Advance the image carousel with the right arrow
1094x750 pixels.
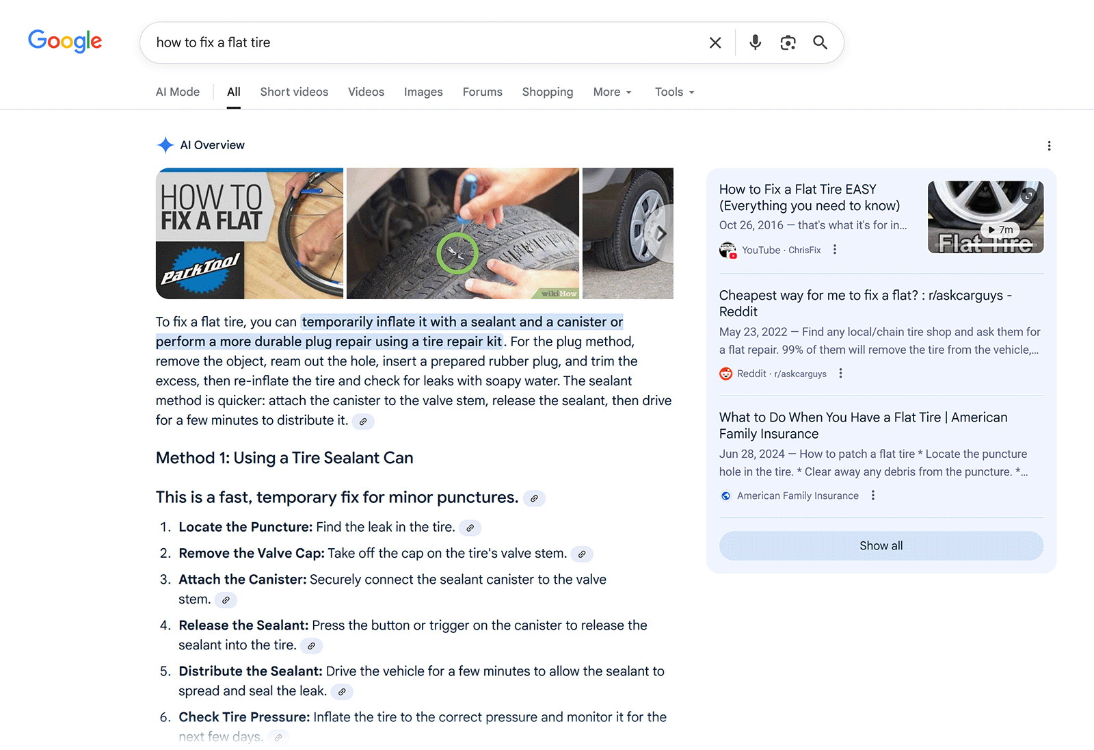coord(661,233)
